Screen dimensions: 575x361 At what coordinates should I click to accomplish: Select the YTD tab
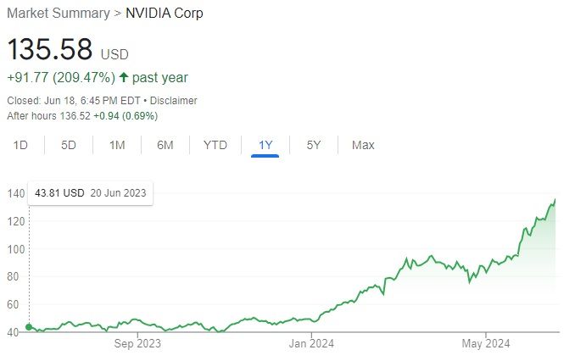pos(215,145)
